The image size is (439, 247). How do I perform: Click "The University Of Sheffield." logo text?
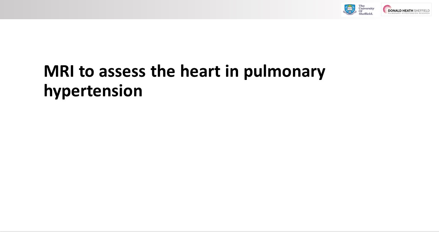pyautogui.click(x=366, y=10)
